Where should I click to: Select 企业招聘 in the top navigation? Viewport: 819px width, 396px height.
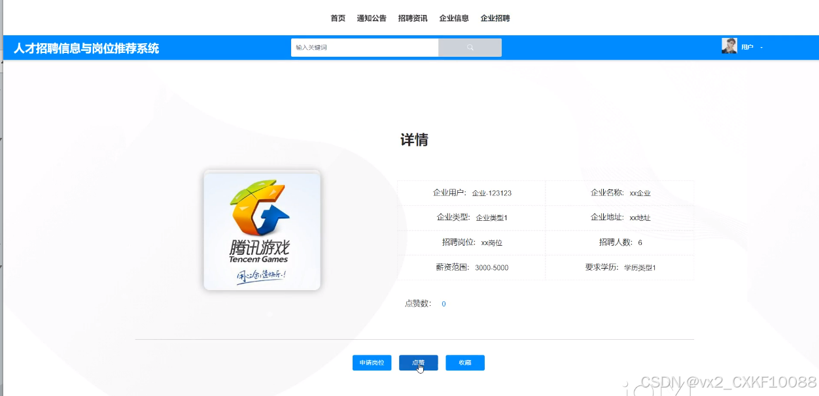(x=495, y=18)
